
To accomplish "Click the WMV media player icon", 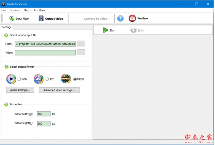I will 11,79.
